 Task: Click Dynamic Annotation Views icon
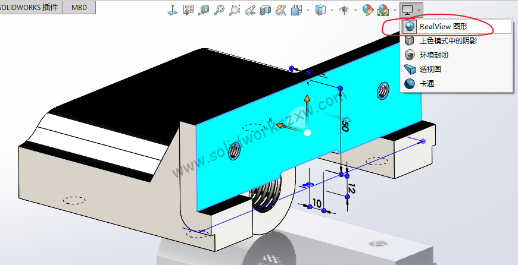[x=281, y=11]
